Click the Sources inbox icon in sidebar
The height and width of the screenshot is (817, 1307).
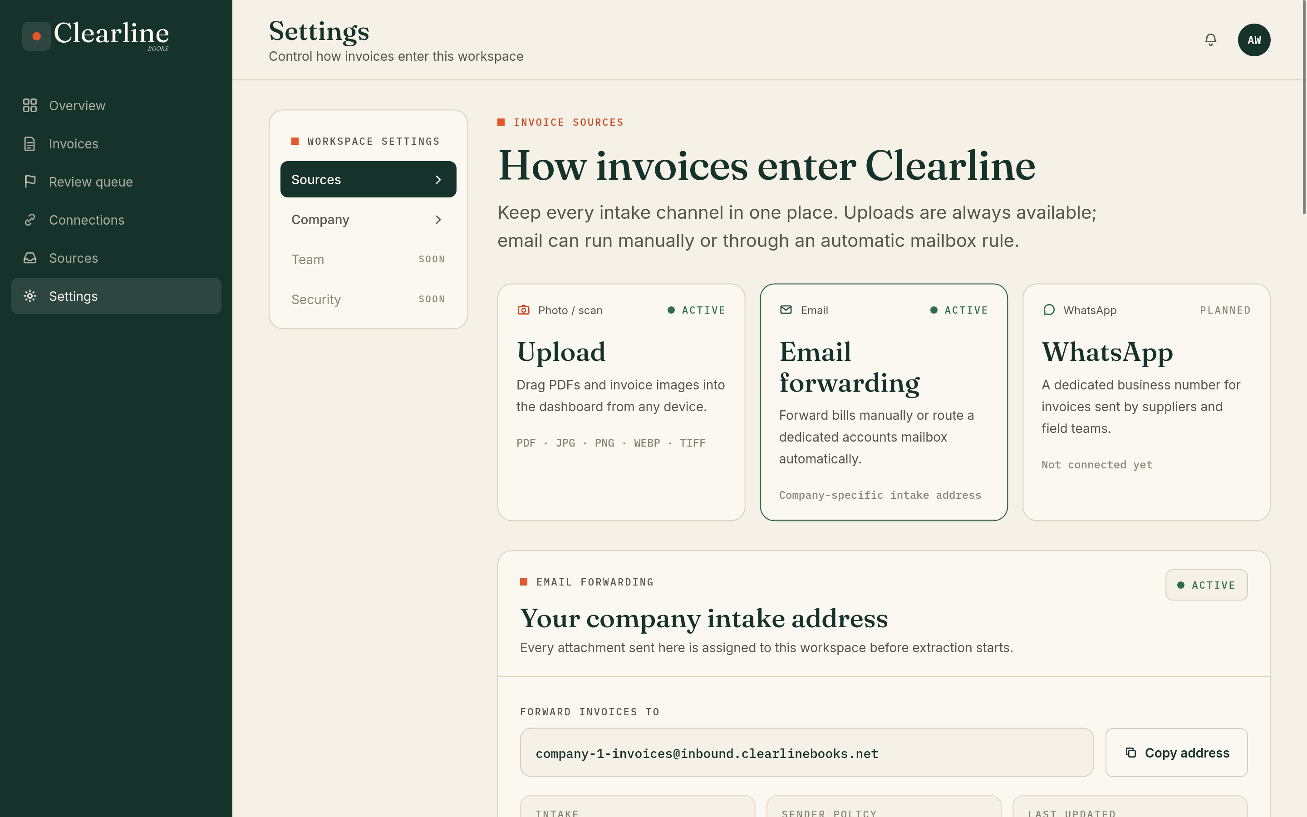tap(29, 258)
